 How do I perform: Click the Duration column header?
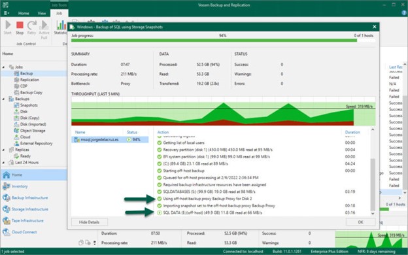(352, 132)
